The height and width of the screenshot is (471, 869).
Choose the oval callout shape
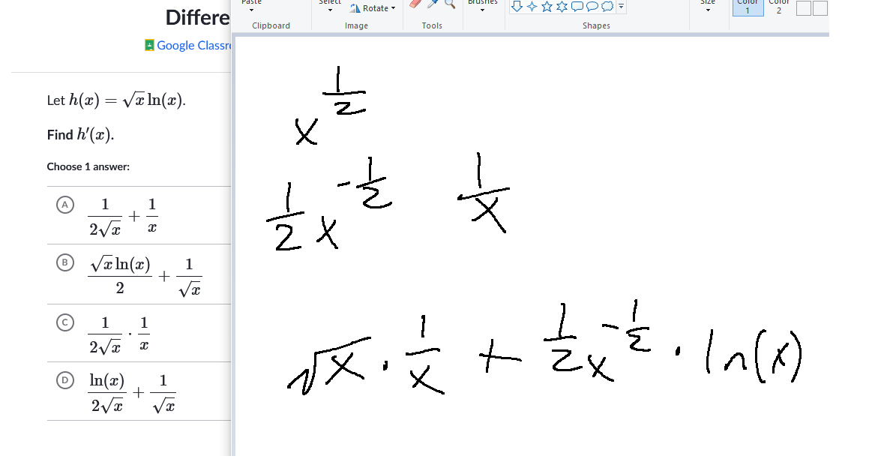point(592,7)
